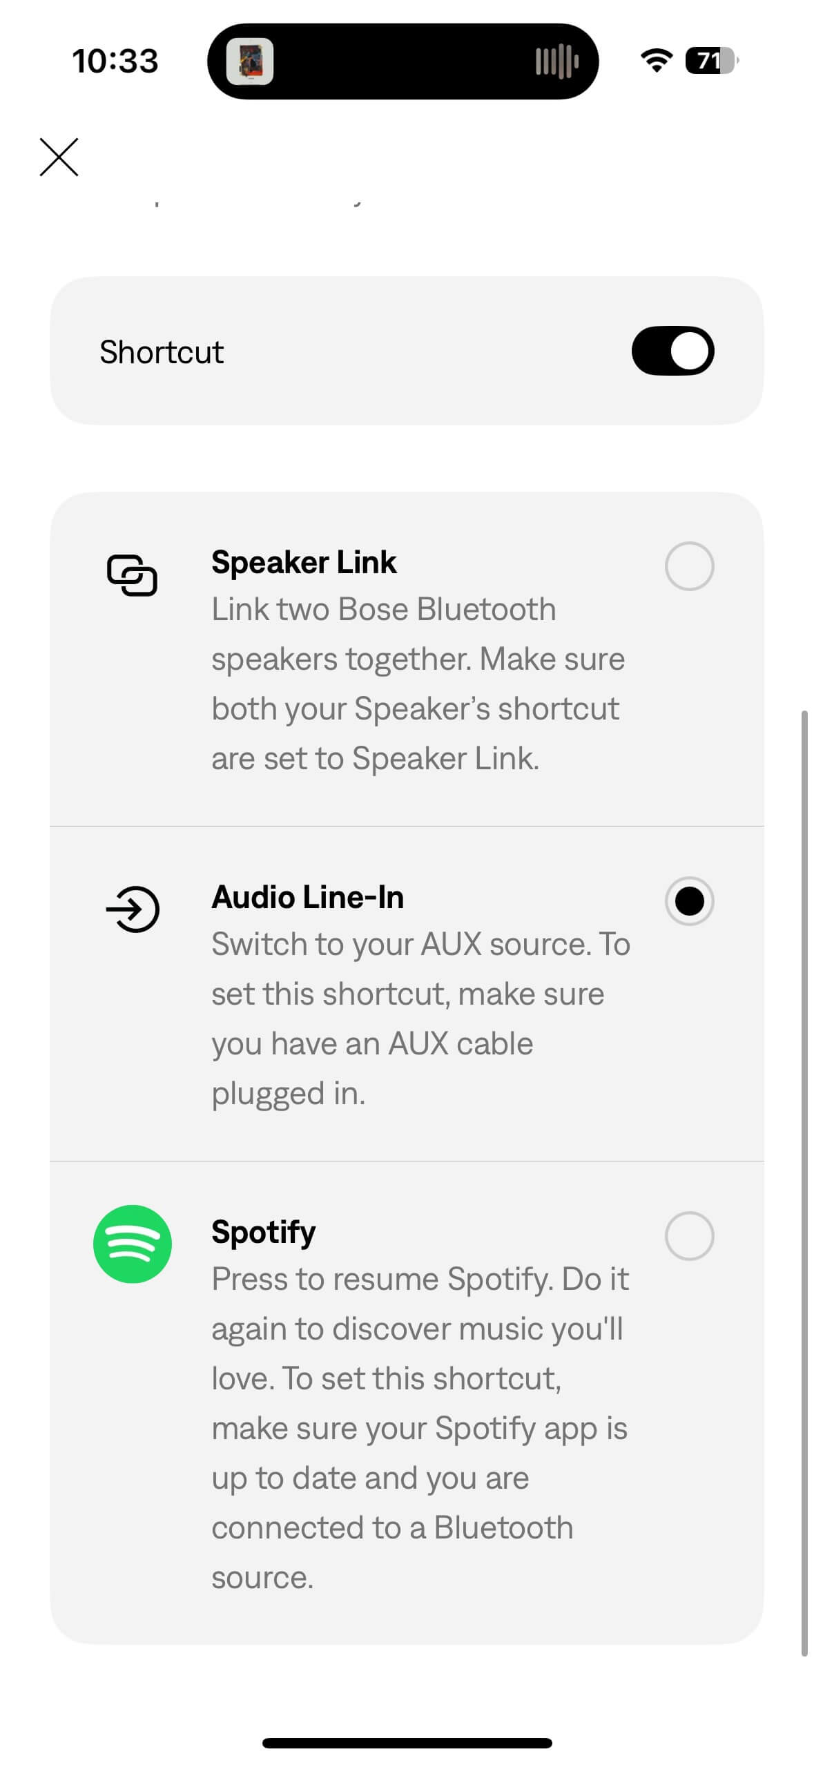Screen dimensions: 814x1765
Task: Select the Audio Line-In radio button
Action: click(x=688, y=900)
